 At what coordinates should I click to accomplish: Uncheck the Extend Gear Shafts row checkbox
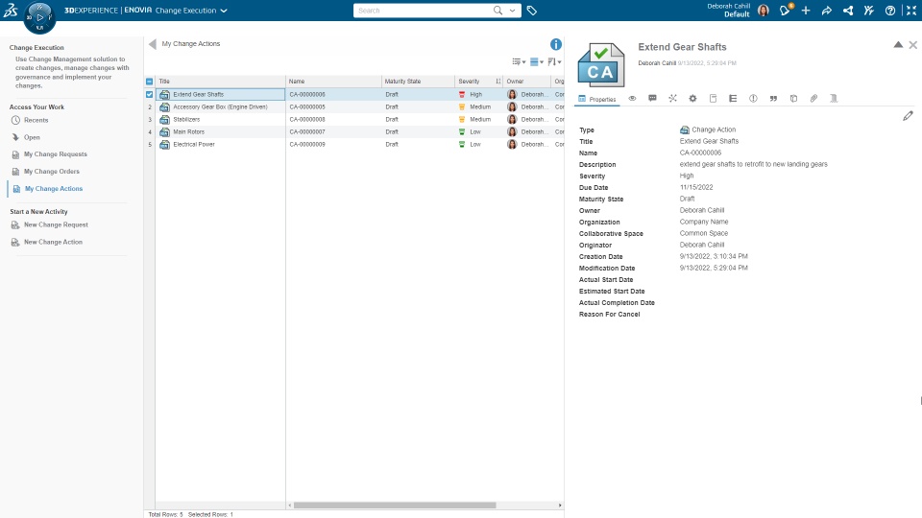click(150, 94)
